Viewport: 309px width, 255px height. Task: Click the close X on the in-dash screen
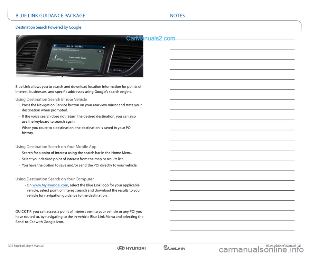tap(100, 51)
